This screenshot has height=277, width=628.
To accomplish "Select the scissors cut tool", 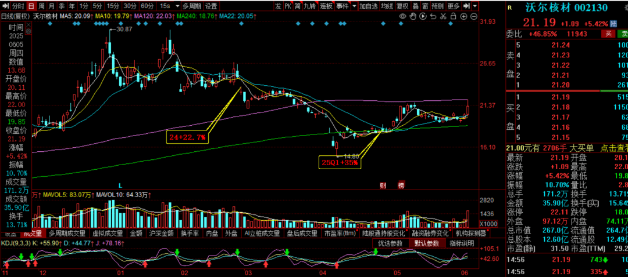I will coord(443,16).
